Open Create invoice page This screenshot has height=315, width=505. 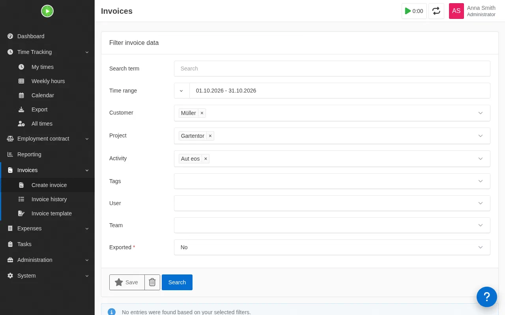[x=47, y=185]
